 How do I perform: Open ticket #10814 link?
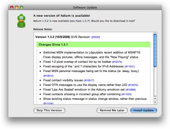pos(48,76)
